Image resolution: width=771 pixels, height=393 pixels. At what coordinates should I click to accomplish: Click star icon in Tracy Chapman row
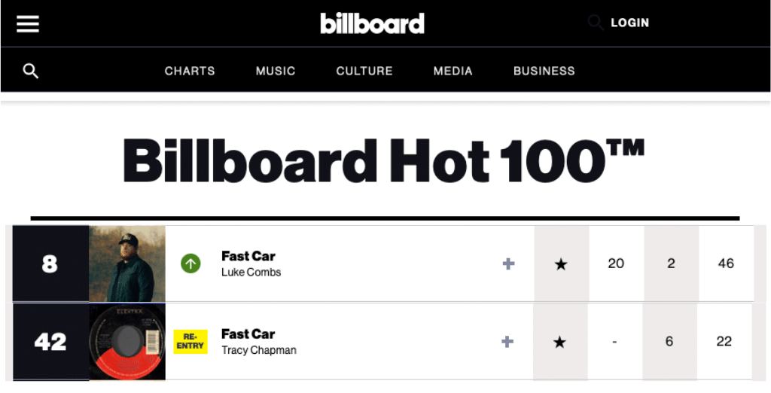tap(559, 342)
